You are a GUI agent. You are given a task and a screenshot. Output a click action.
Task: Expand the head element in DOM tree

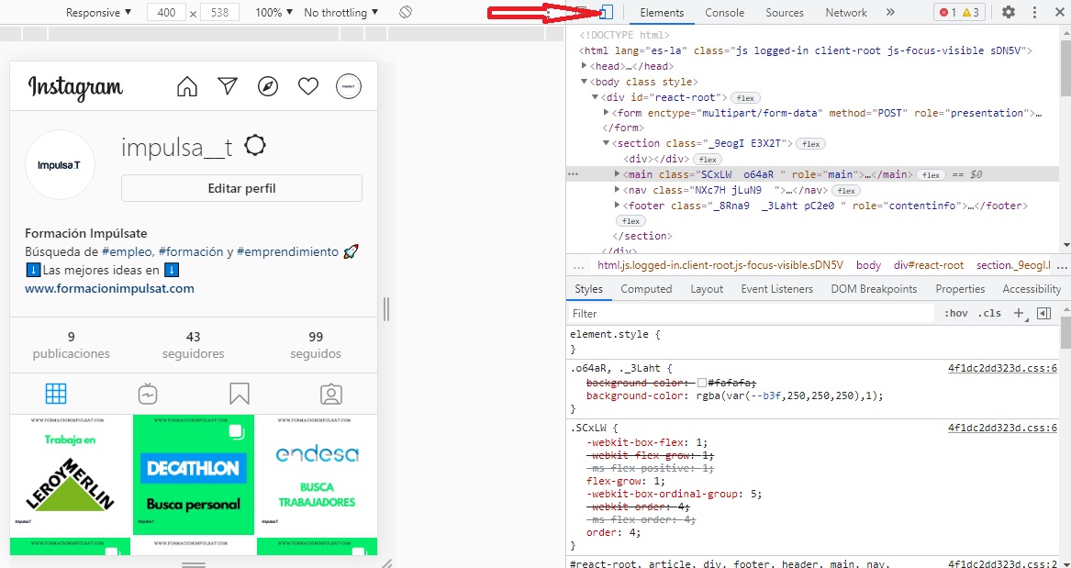tap(585, 66)
